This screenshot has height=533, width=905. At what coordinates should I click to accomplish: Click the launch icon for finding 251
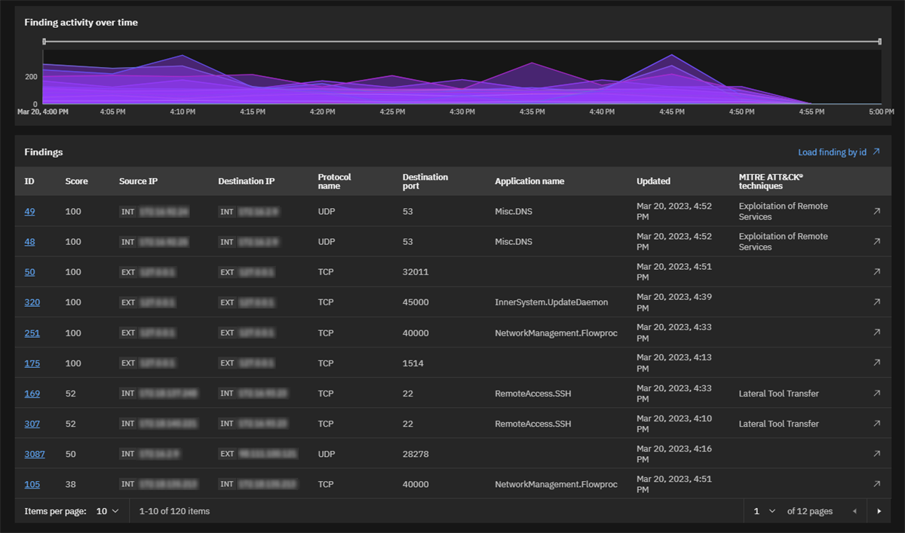coord(876,332)
